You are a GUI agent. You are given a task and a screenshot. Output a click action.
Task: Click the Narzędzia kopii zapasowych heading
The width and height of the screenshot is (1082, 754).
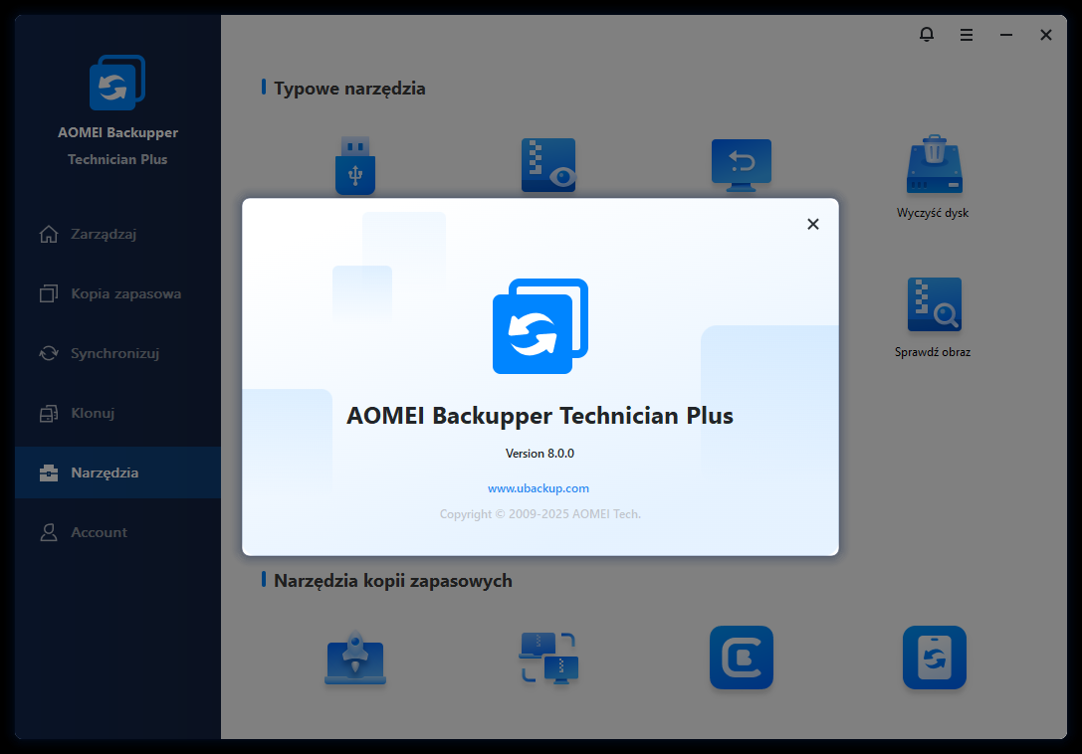(392, 581)
